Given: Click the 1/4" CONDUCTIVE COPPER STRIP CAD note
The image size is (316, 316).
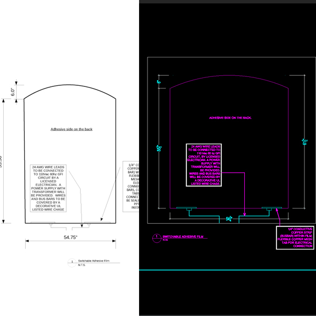Looking at the screenshot, I should click(x=295, y=238).
